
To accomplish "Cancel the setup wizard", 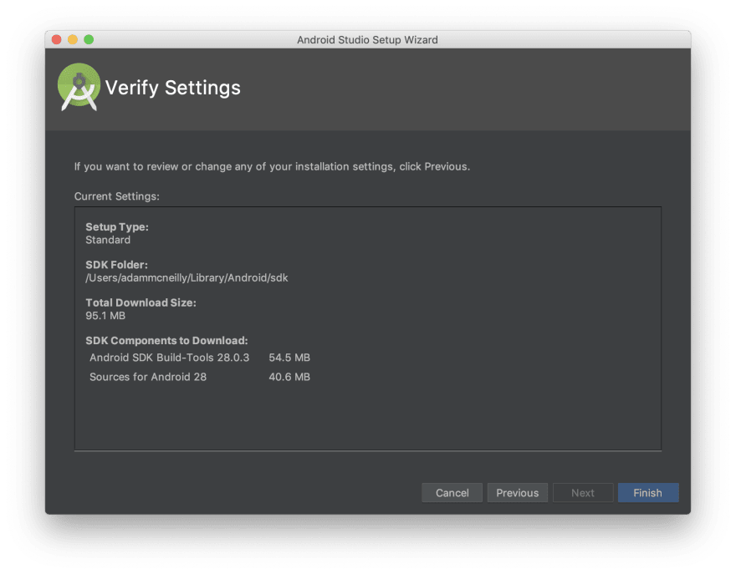I will [x=452, y=493].
